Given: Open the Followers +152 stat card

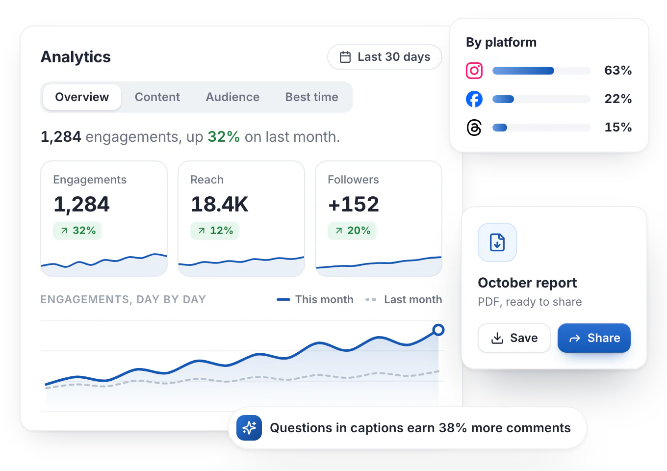Looking at the screenshot, I should (x=379, y=218).
